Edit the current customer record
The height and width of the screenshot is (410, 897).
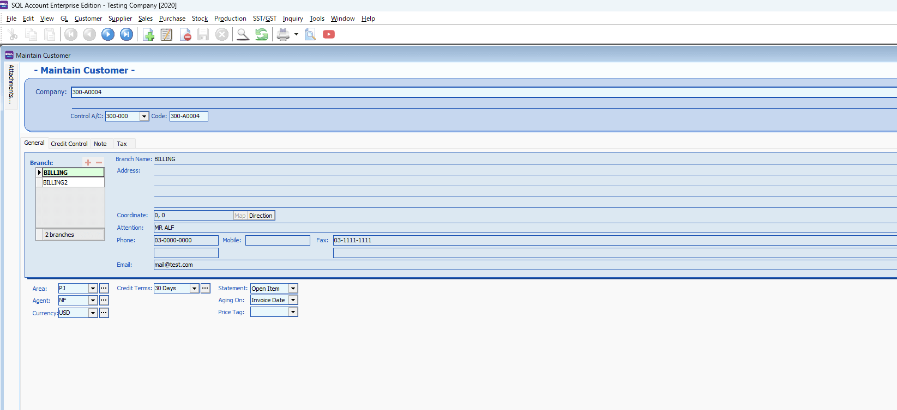point(166,34)
